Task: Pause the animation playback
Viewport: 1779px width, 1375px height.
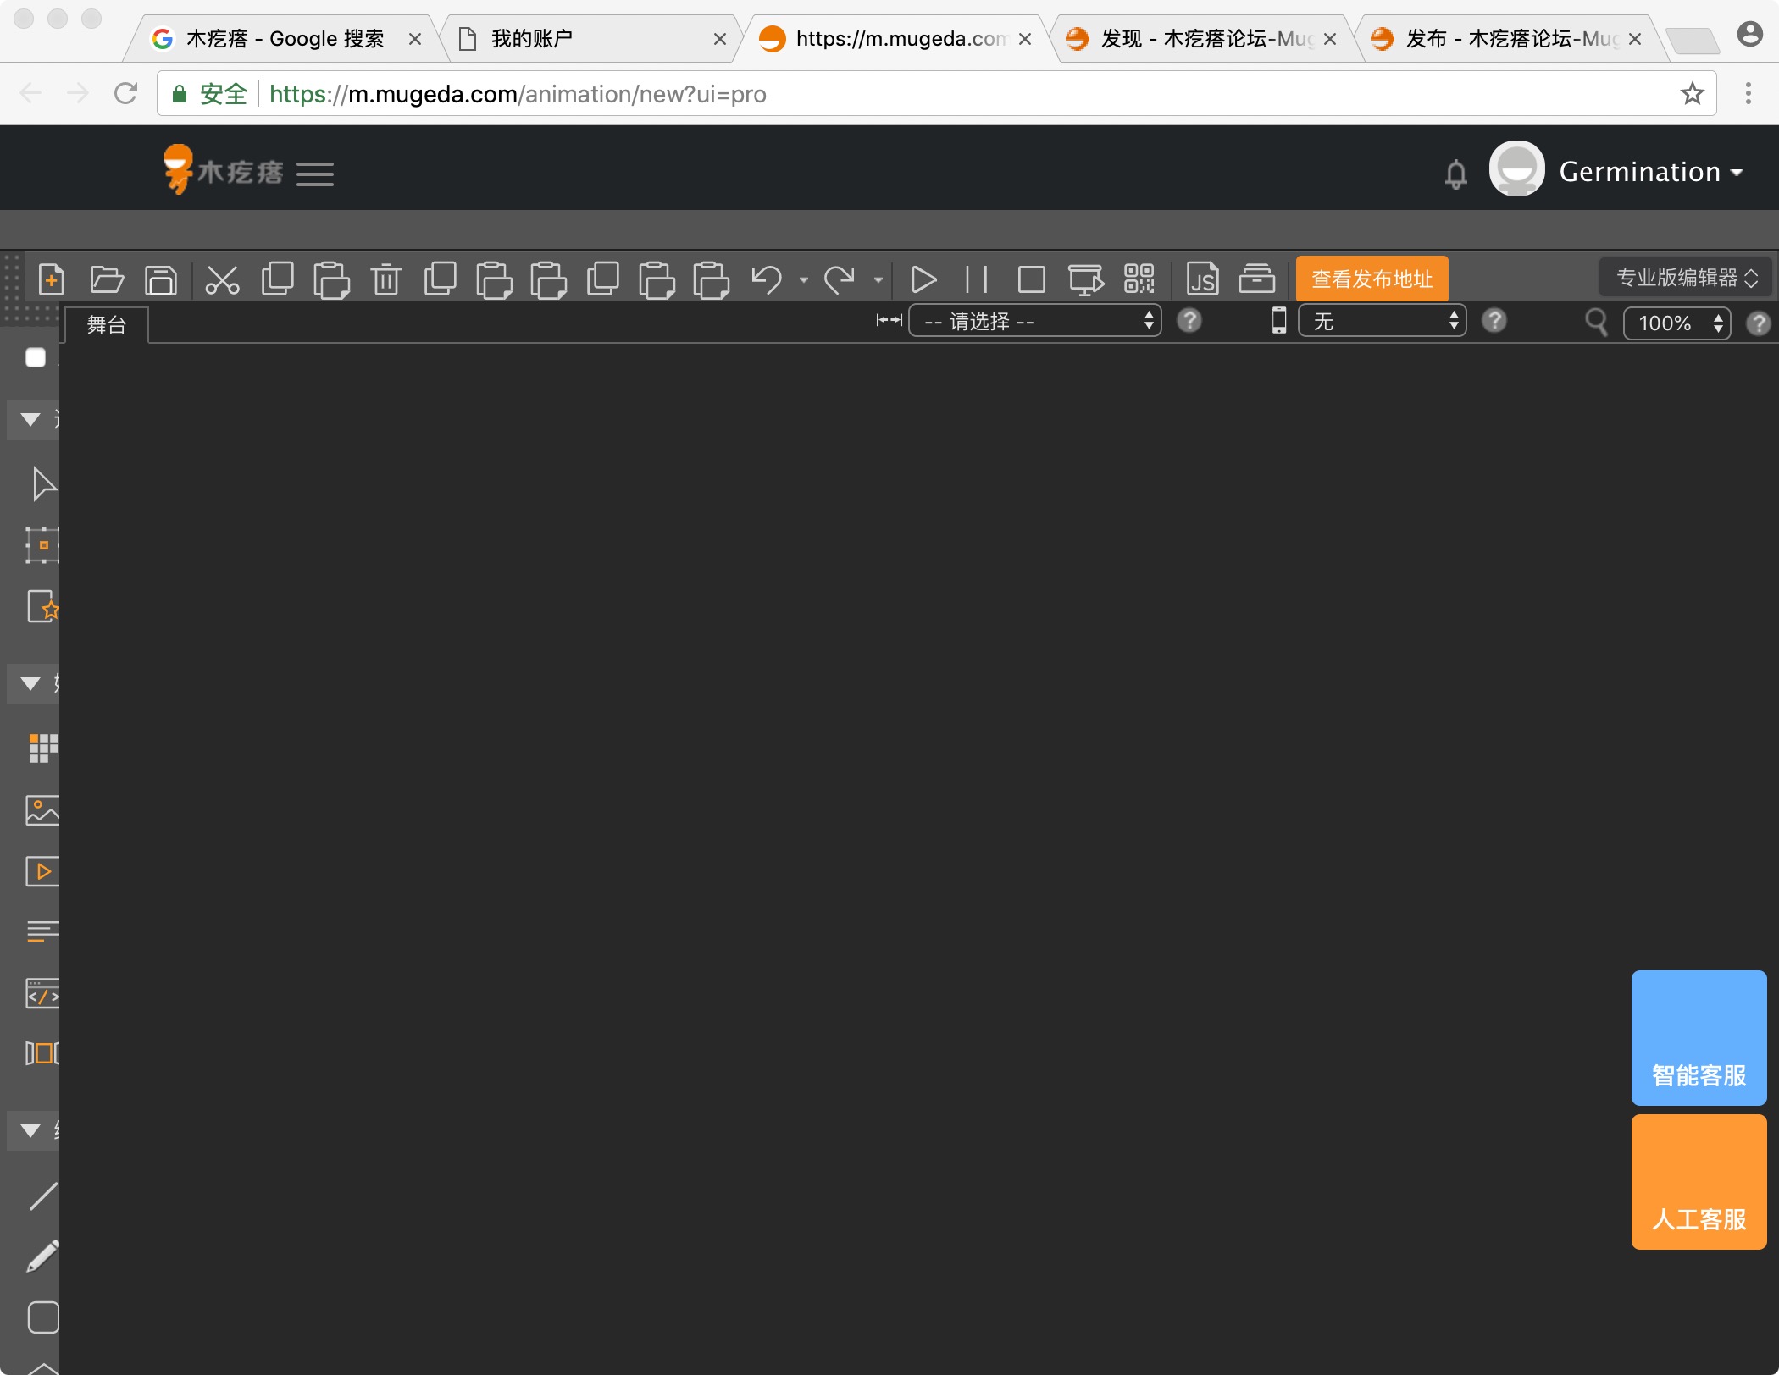Action: point(977,279)
